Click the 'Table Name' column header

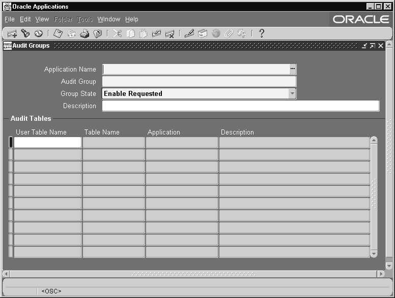pos(102,132)
